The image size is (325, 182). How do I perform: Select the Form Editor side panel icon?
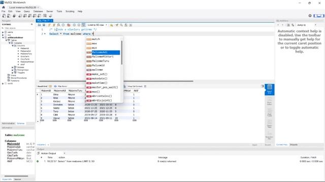click(x=270, y=101)
